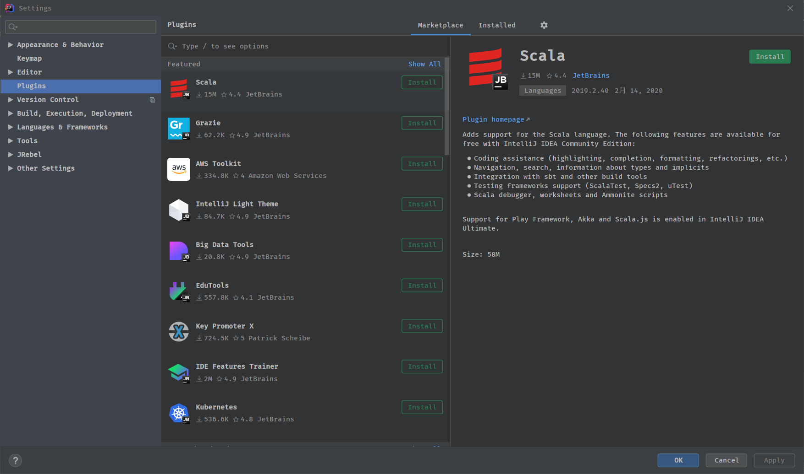Click the Kubernetes wheel icon
Viewport: 804px width, 474px height.
click(x=179, y=413)
